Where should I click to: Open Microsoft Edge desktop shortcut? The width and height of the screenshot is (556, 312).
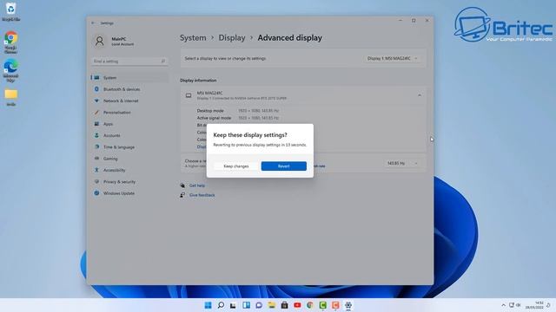[10, 71]
